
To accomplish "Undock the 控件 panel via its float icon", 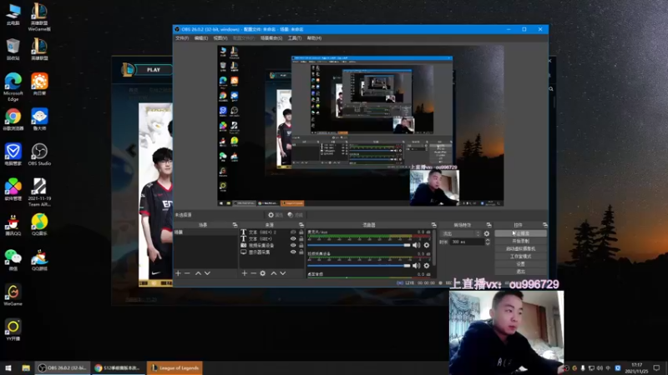I will 545,224.
